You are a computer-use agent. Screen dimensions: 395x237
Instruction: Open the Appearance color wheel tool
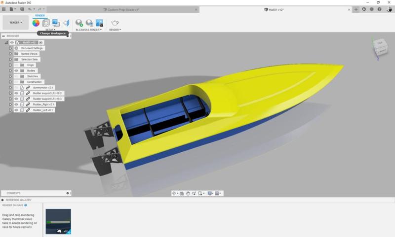pyautogui.click(x=36, y=23)
